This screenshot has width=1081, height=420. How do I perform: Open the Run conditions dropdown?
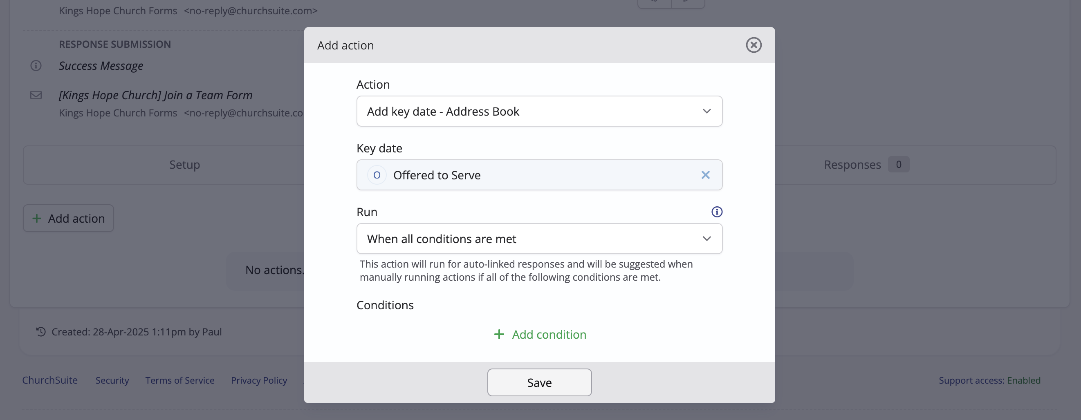[x=539, y=239]
